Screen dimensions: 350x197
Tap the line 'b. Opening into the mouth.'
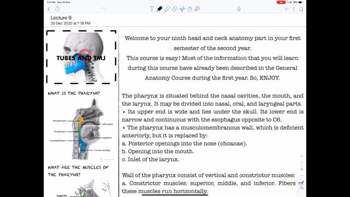(158, 152)
